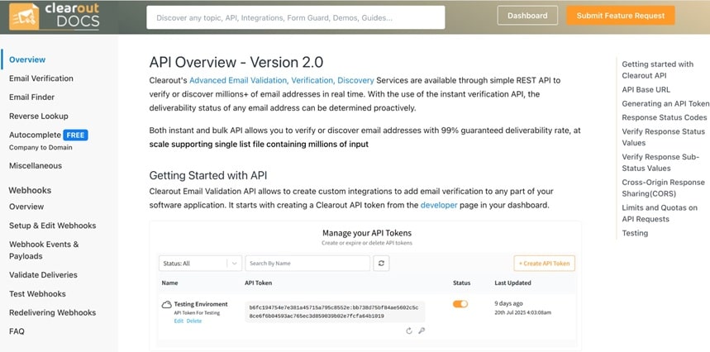The image size is (710, 352).
Task: Click the 'Manage your API Tokens' title
Action: [367, 234]
